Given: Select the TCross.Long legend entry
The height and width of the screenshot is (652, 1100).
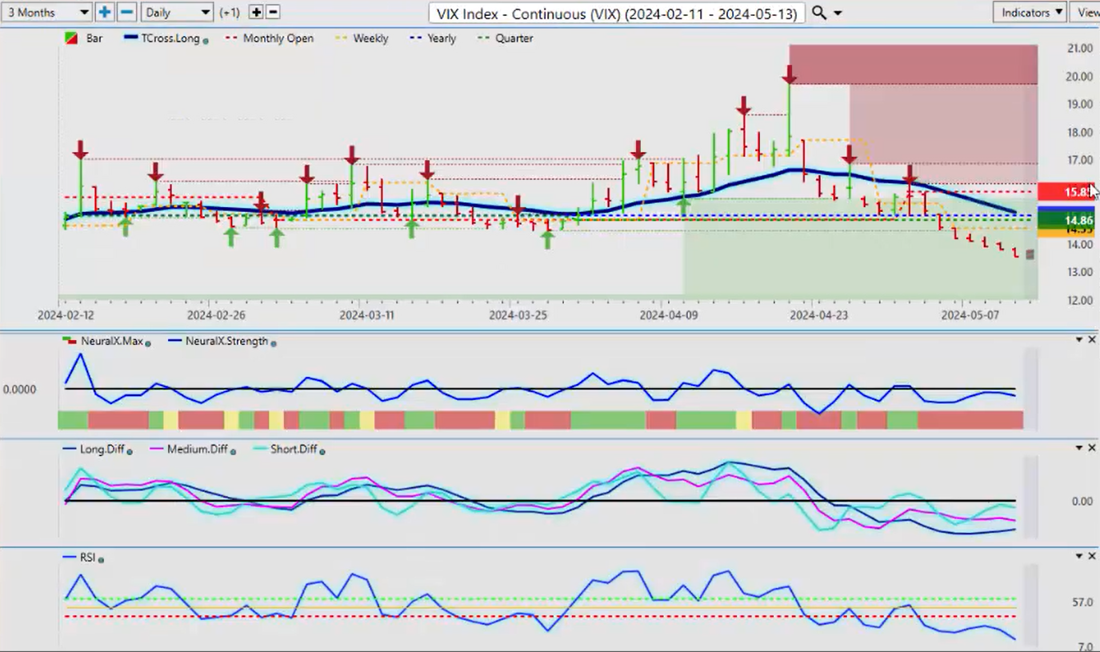Looking at the screenshot, I should 169,38.
